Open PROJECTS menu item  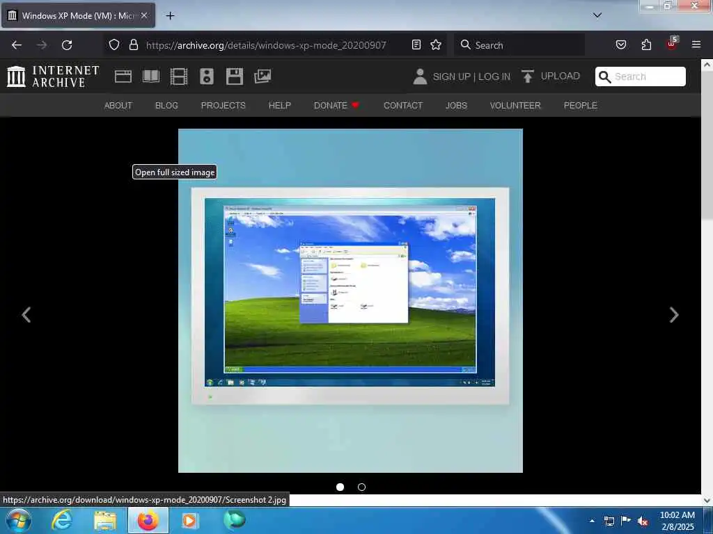point(224,106)
